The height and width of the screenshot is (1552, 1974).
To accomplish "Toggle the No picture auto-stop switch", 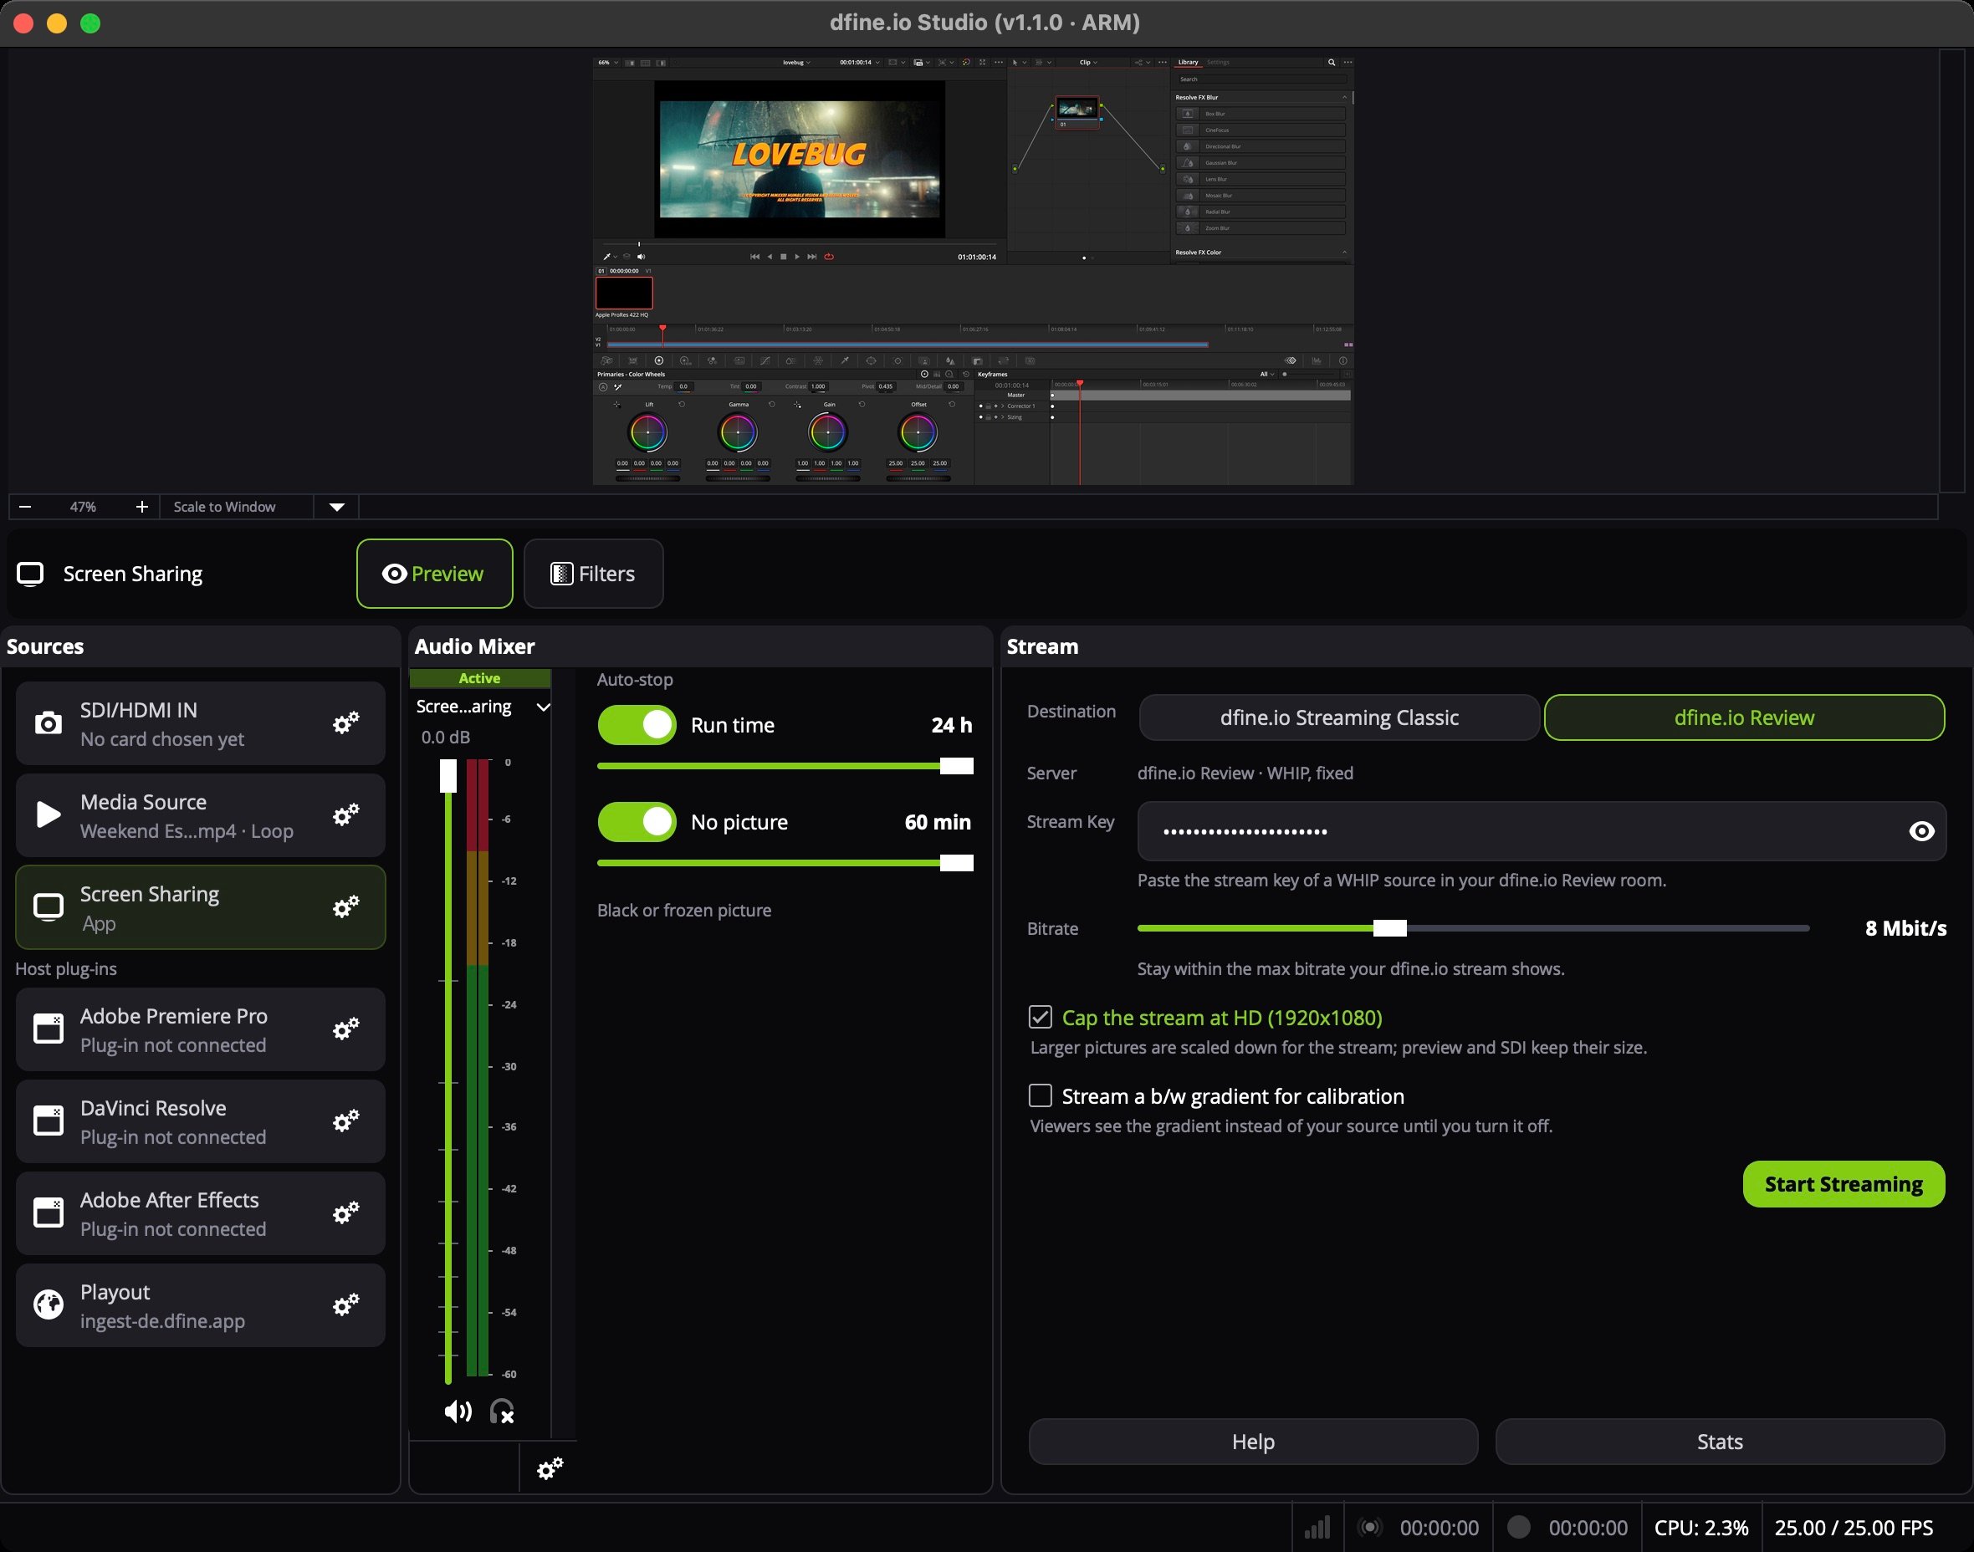I will tap(637, 822).
